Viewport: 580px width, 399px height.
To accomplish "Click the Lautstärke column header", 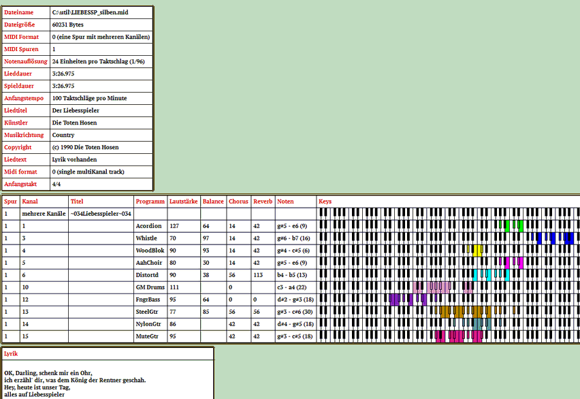I will pyautogui.click(x=183, y=202).
